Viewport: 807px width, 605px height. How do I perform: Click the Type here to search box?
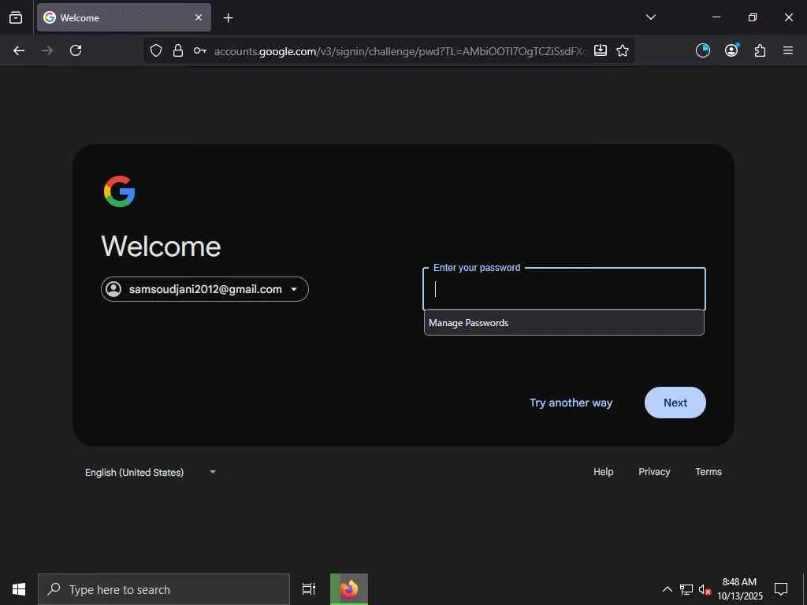[x=164, y=589]
